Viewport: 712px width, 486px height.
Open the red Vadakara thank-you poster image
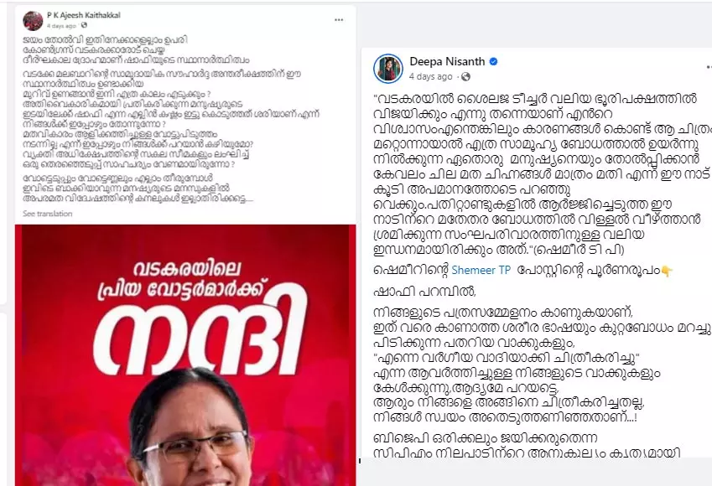pyautogui.click(x=185, y=355)
